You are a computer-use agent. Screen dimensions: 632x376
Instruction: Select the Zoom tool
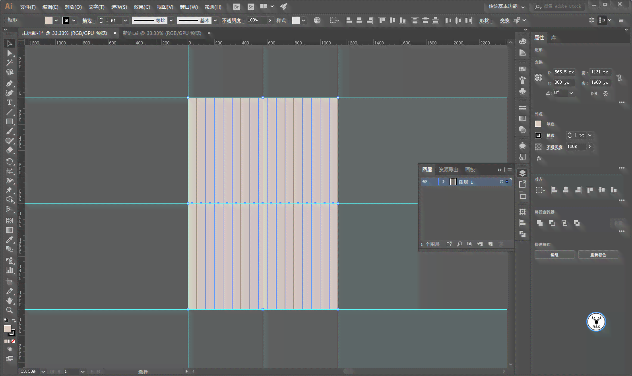(x=10, y=310)
